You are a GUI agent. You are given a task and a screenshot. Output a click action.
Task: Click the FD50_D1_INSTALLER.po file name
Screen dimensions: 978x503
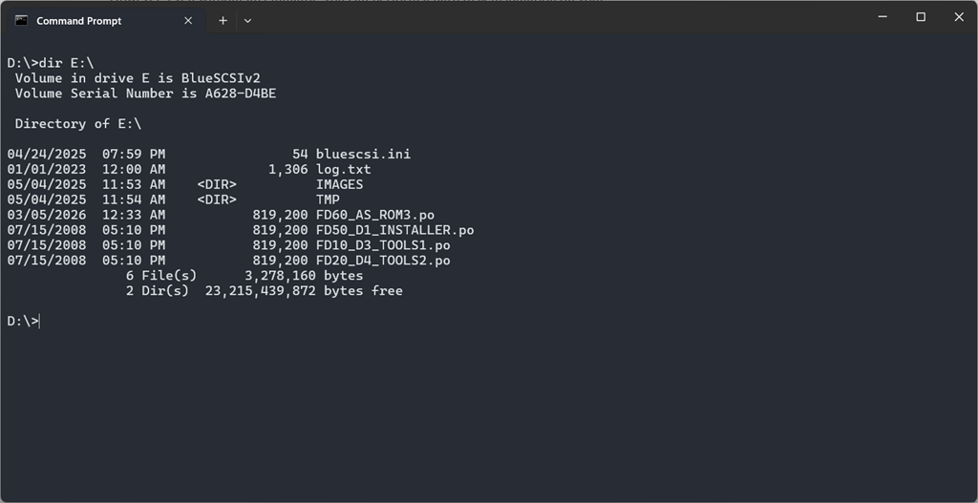[394, 230]
